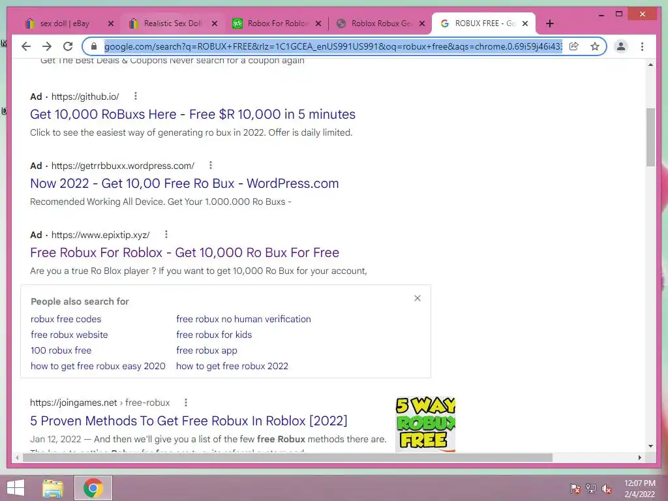Open a new tab with the plus button
This screenshot has width=668, height=501.
549,23
